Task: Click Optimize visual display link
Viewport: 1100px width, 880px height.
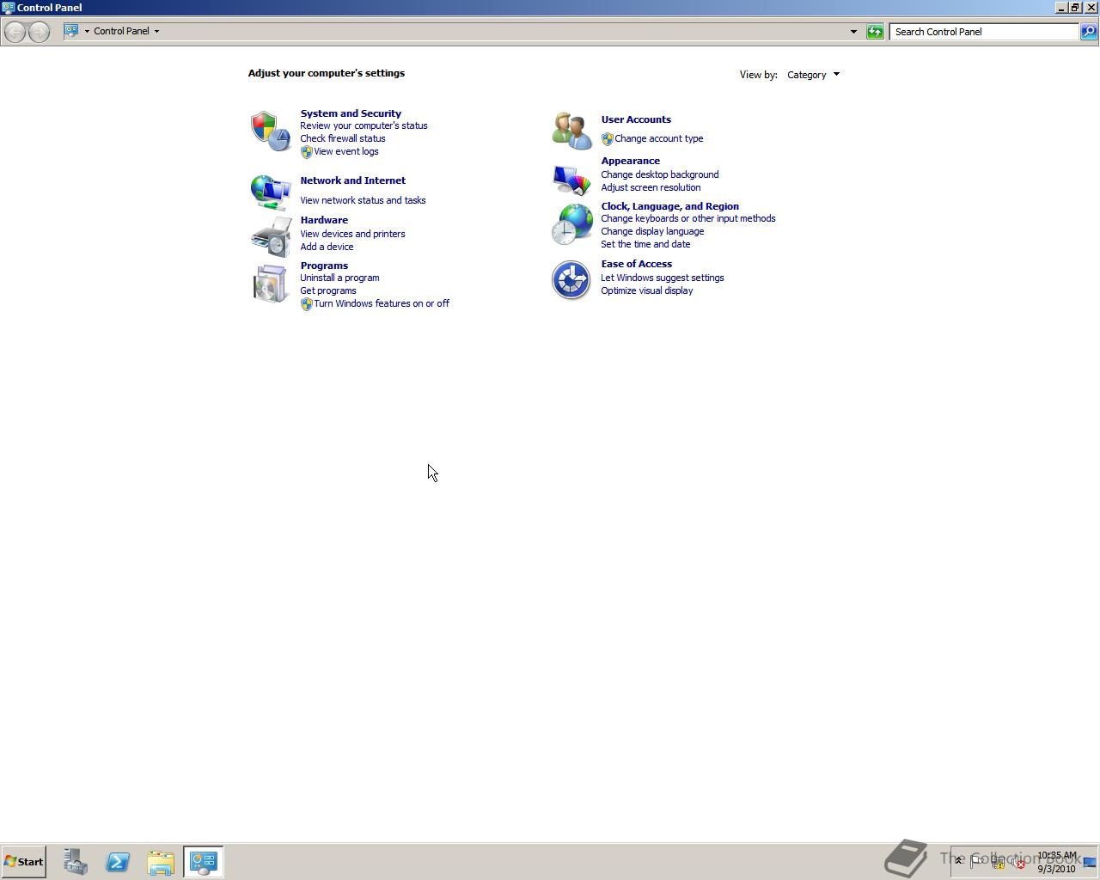Action: tap(646, 290)
